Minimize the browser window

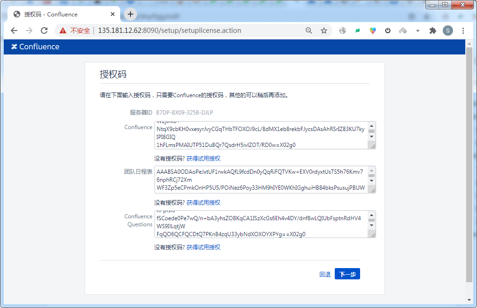[432, 5]
